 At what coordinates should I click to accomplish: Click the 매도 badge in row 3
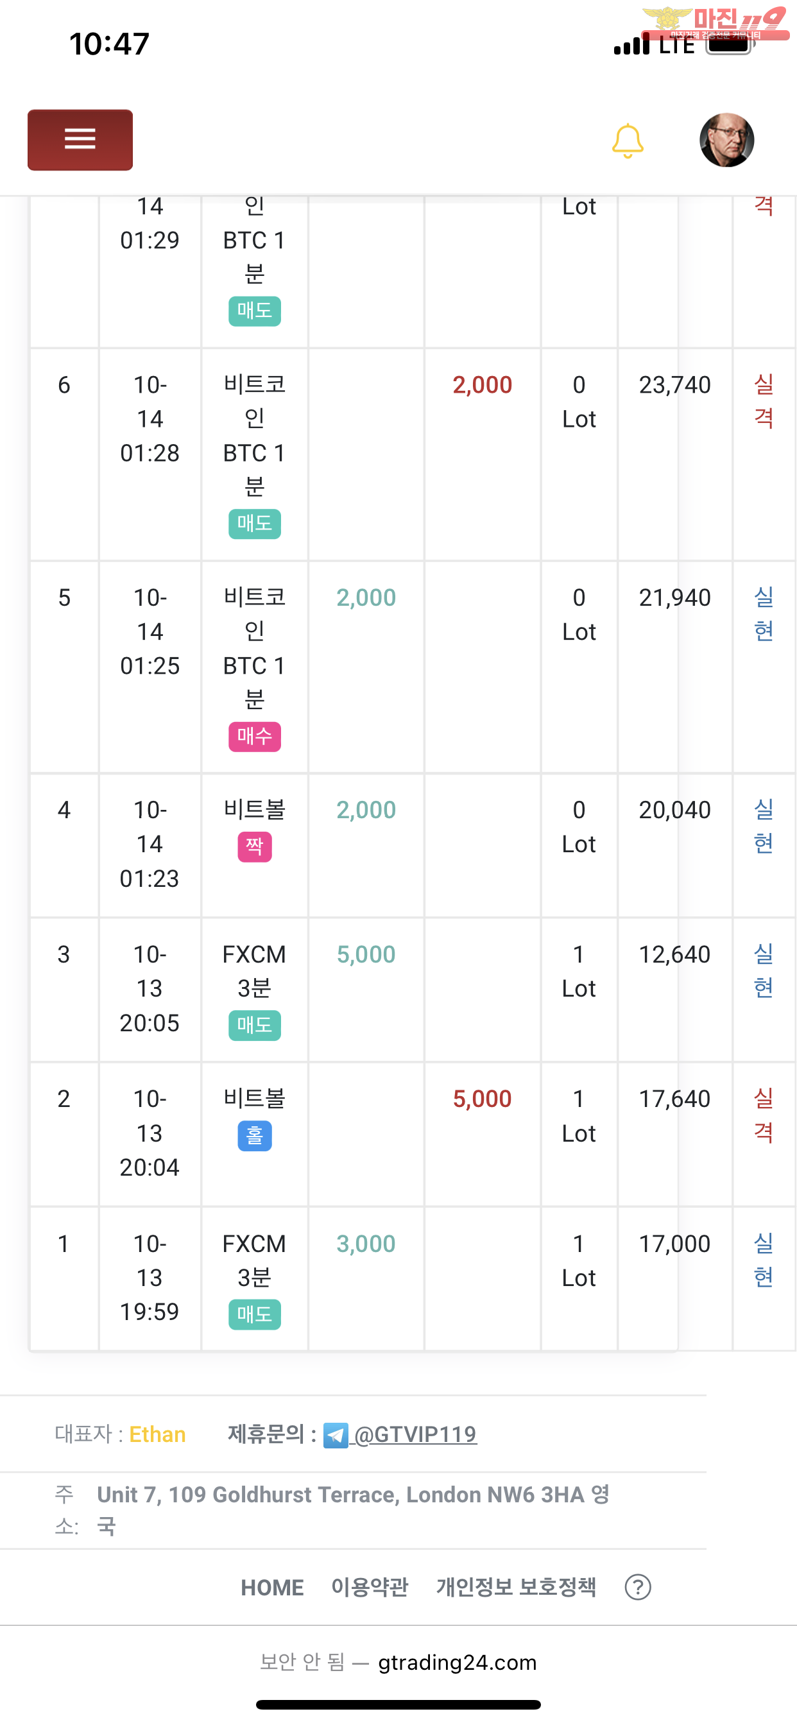tap(255, 1025)
